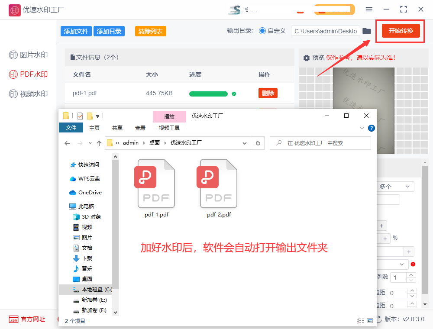This screenshot has height=329, width=433.
Task: Switch Explorer to large icons view
Action: (370, 320)
